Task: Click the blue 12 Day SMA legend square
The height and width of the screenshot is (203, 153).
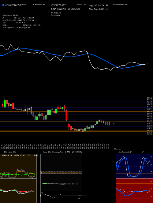Action: click(3, 5)
